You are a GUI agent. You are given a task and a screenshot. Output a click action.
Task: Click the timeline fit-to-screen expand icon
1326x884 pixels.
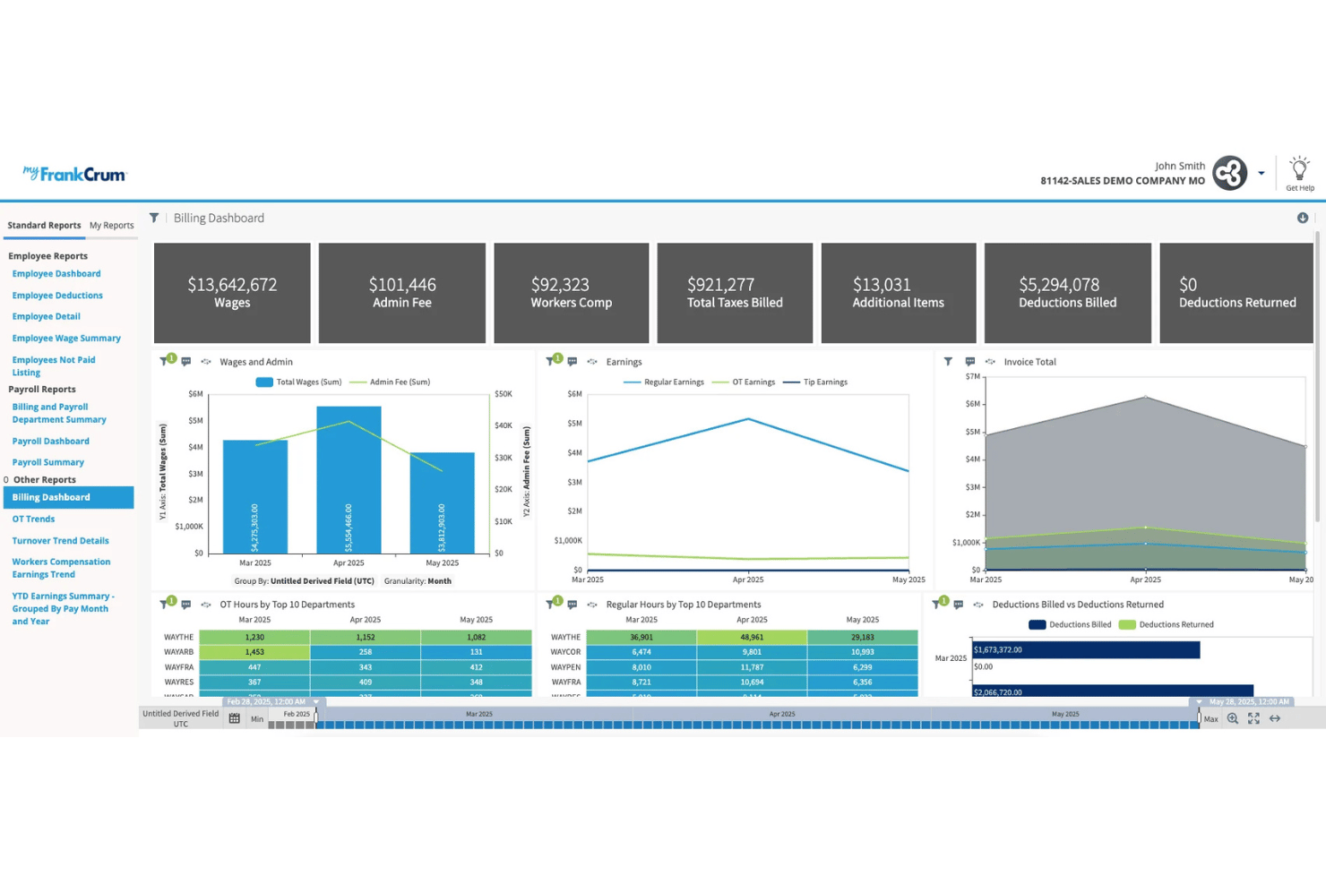click(x=1253, y=718)
